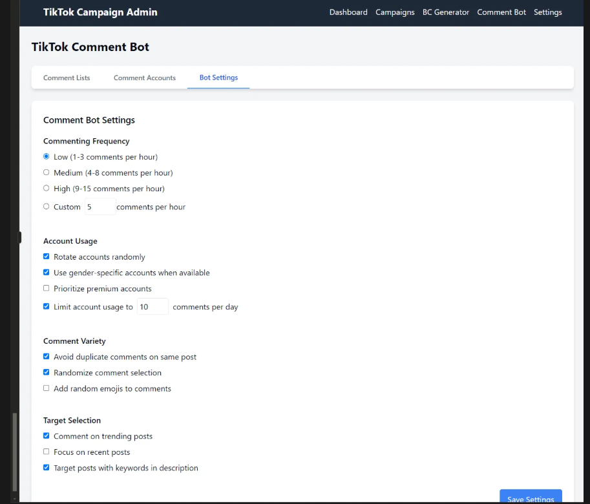Viewport: 590px width, 504px height.
Task: Open the BC Generator page
Action: click(x=445, y=12)
